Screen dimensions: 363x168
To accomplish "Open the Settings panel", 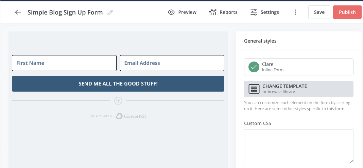I will pyautogui.click(x=265, y=12).
